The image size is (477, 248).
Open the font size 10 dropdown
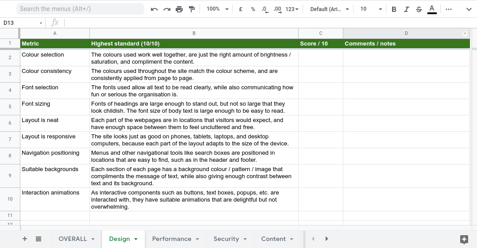371,9
